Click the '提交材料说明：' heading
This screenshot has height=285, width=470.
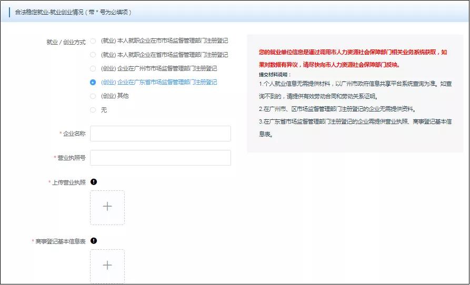point(275,75)
